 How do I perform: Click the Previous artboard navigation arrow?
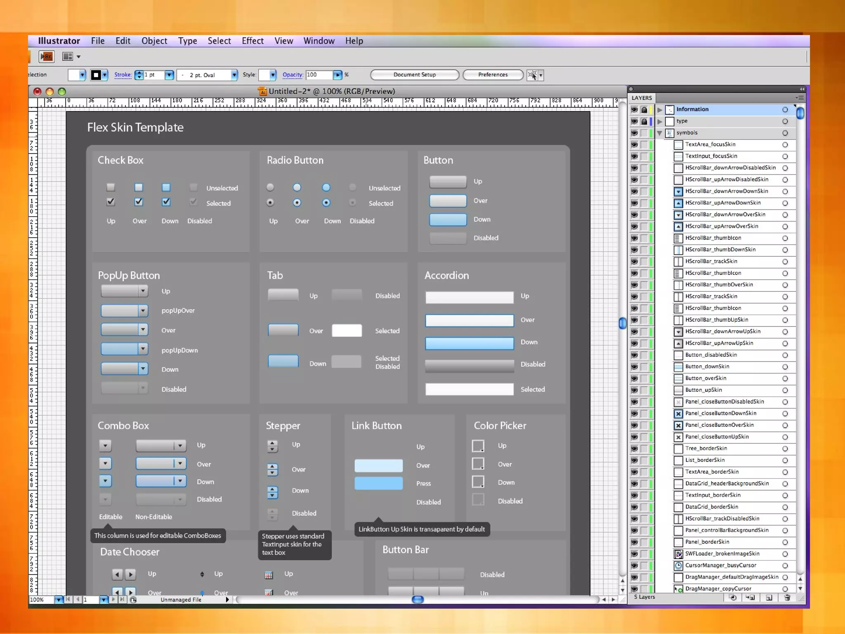point(78,599)
